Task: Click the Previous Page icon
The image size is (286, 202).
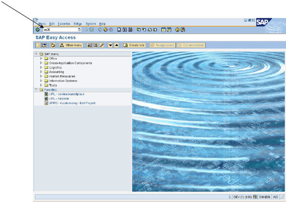Action: (144, 29)
